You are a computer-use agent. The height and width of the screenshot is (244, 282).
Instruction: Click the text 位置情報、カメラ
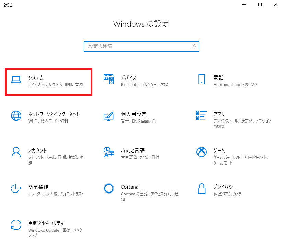228,194
